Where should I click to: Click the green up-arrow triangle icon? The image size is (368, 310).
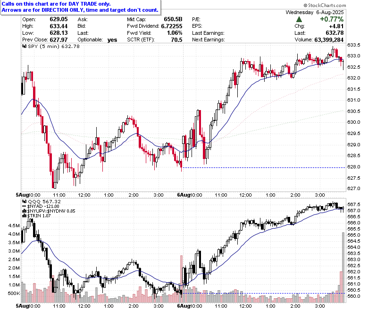point(299,19)
